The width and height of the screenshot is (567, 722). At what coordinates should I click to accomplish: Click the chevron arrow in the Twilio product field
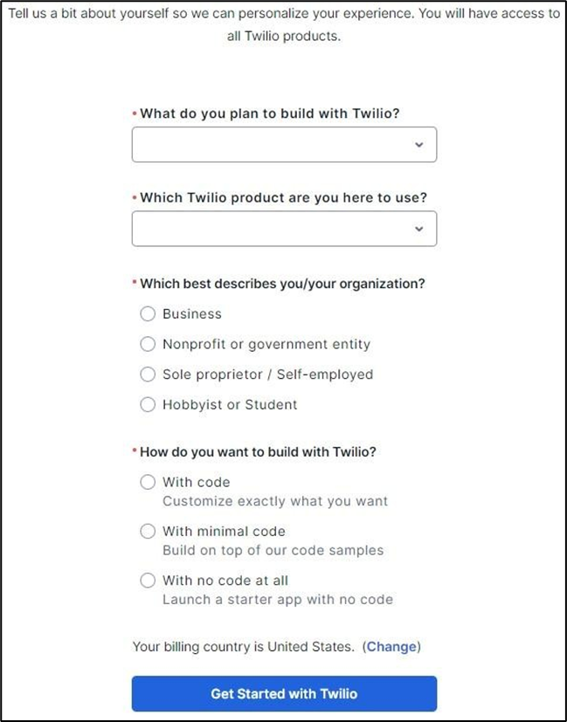418,229
